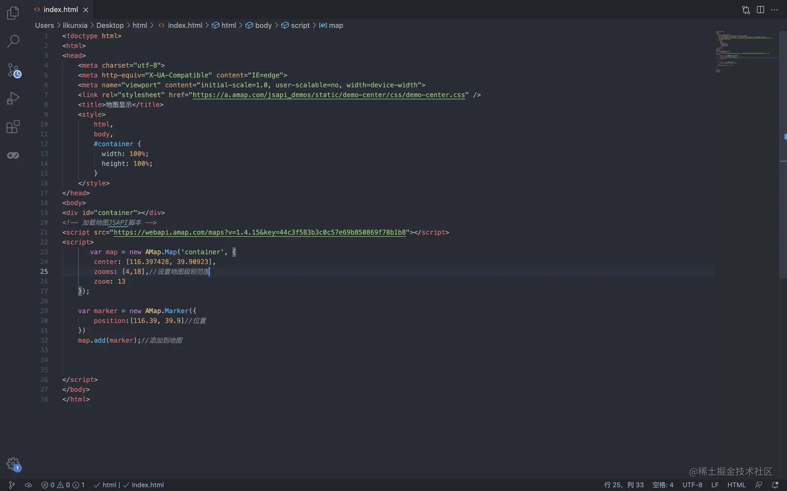The image size is (787, 491).
Task: Open the Explorer files view
Action: [x=13, y=12]
